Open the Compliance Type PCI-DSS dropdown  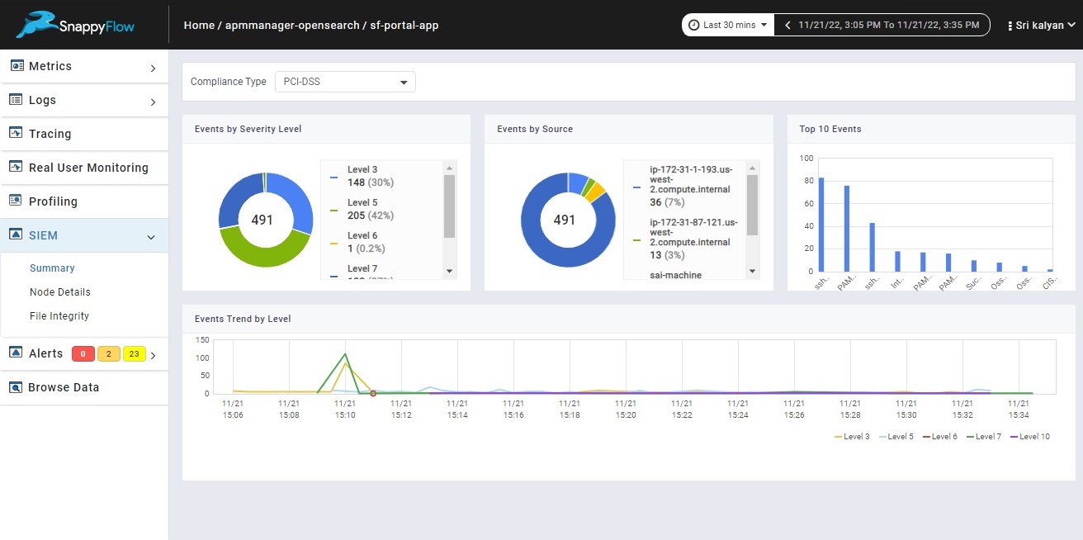tap(345, 82)
